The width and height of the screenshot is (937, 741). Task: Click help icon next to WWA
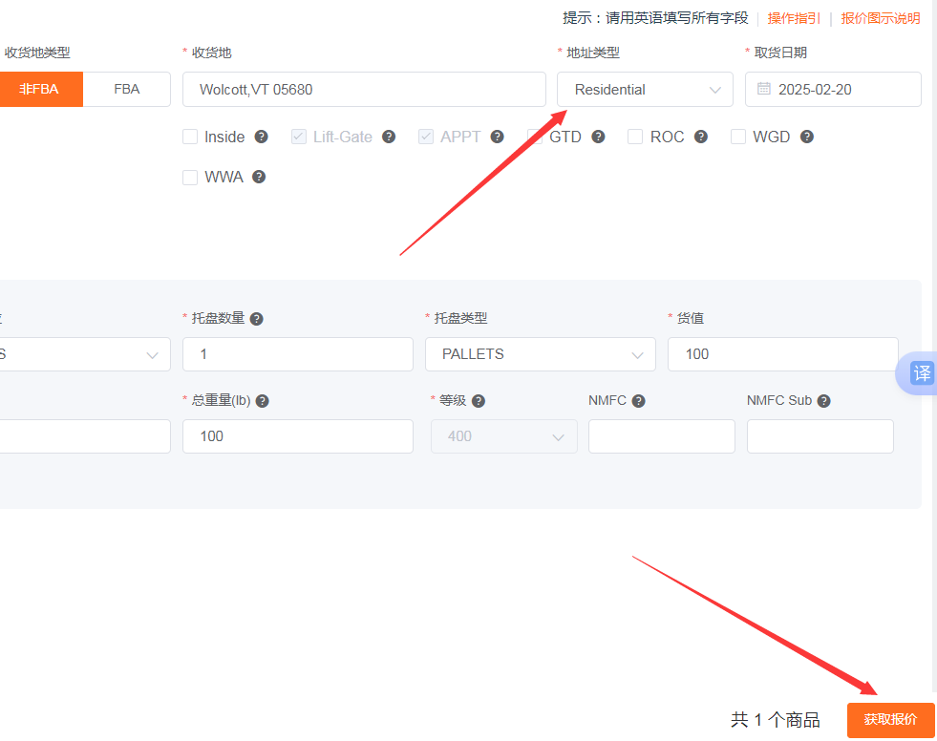pyautogui.click(x=259, y=177)
